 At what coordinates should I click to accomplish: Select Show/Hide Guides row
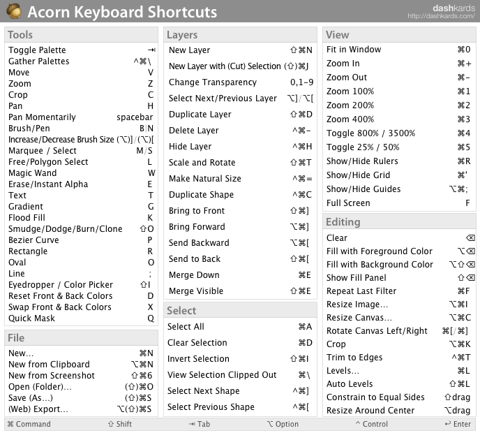398,189
